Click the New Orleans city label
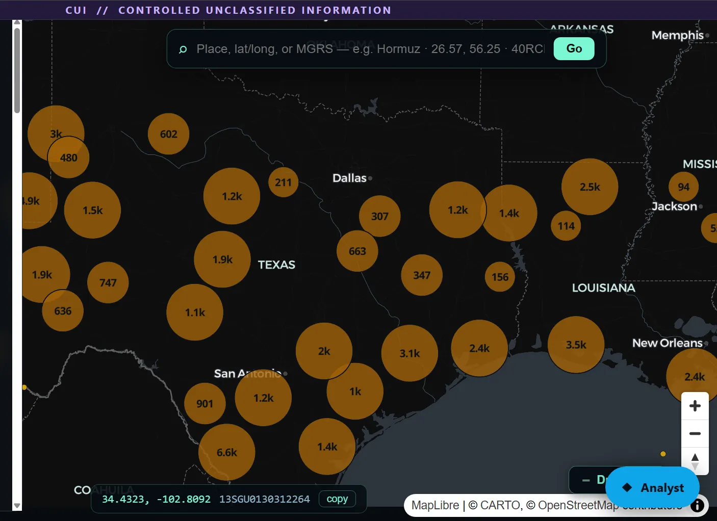 (x=668, y=343)
